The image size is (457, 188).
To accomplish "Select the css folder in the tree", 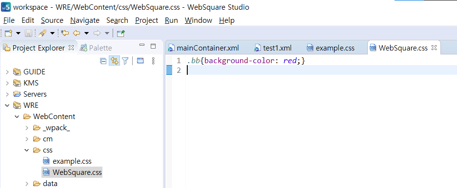I will [48, 150].
